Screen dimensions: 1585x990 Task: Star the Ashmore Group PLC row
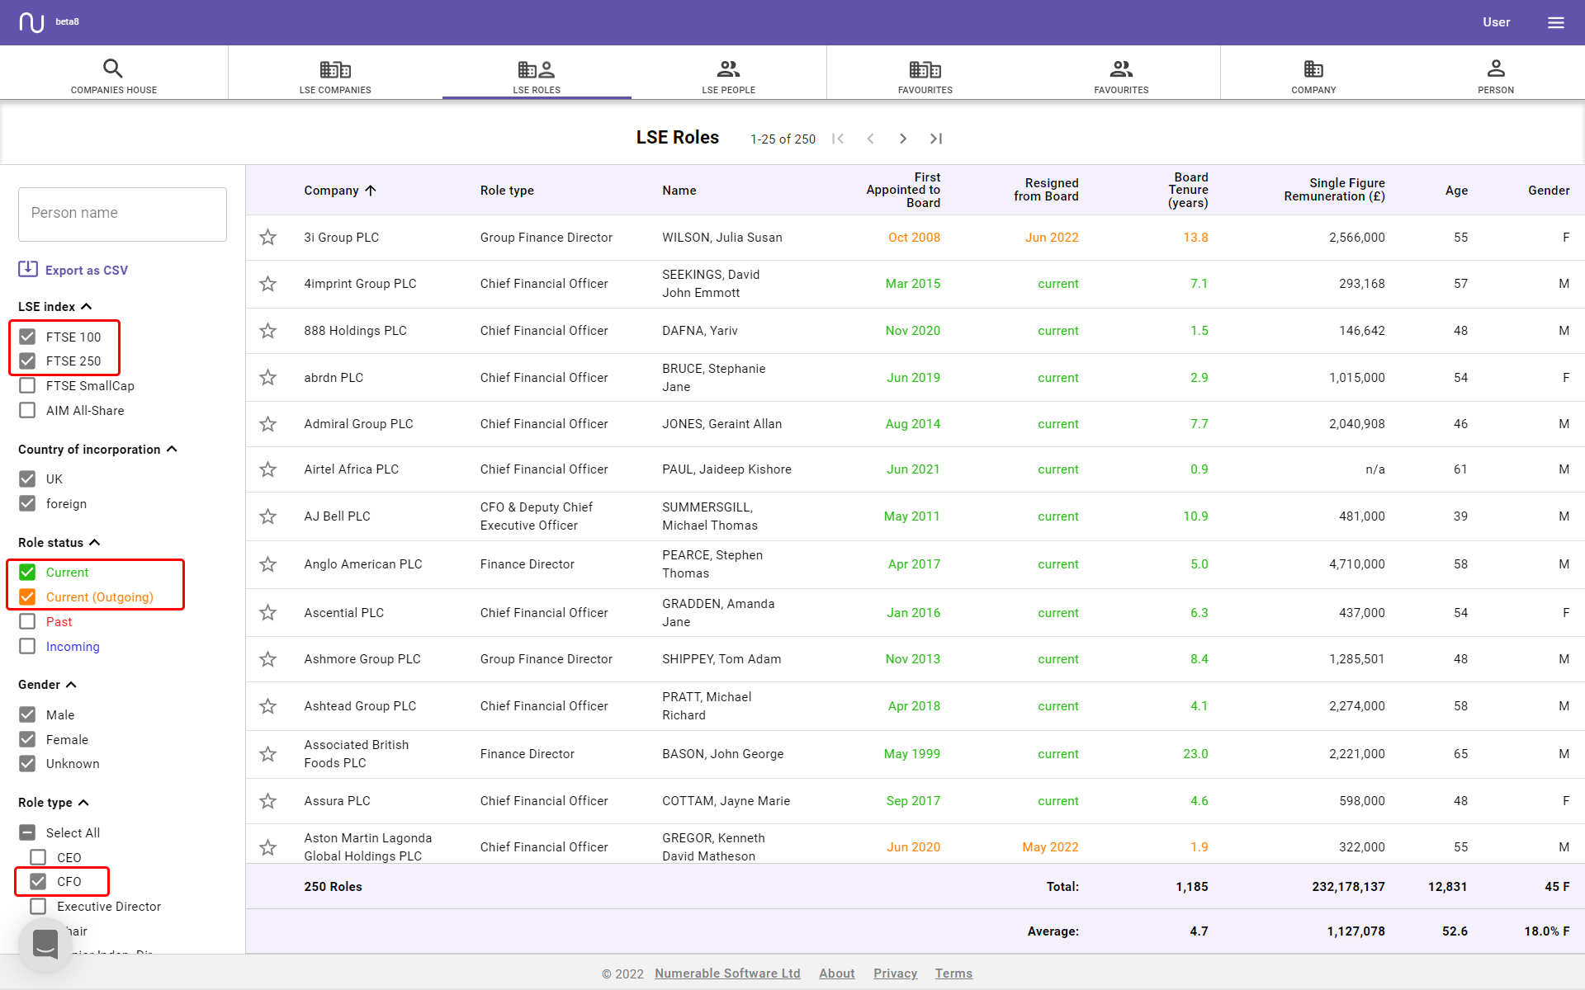[x=268, y=659]
